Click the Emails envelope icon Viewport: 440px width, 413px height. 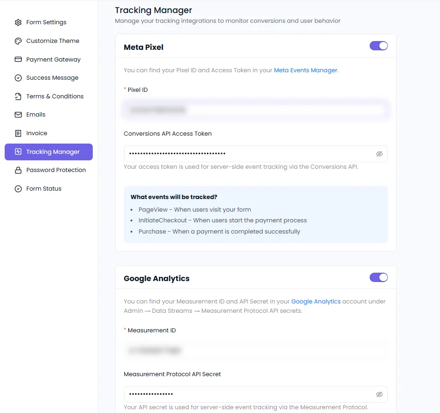tap(18, 115)
